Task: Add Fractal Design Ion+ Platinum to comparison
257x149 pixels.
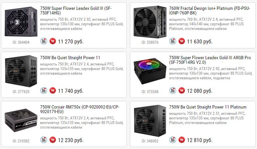Action: (x=173, y=41)
